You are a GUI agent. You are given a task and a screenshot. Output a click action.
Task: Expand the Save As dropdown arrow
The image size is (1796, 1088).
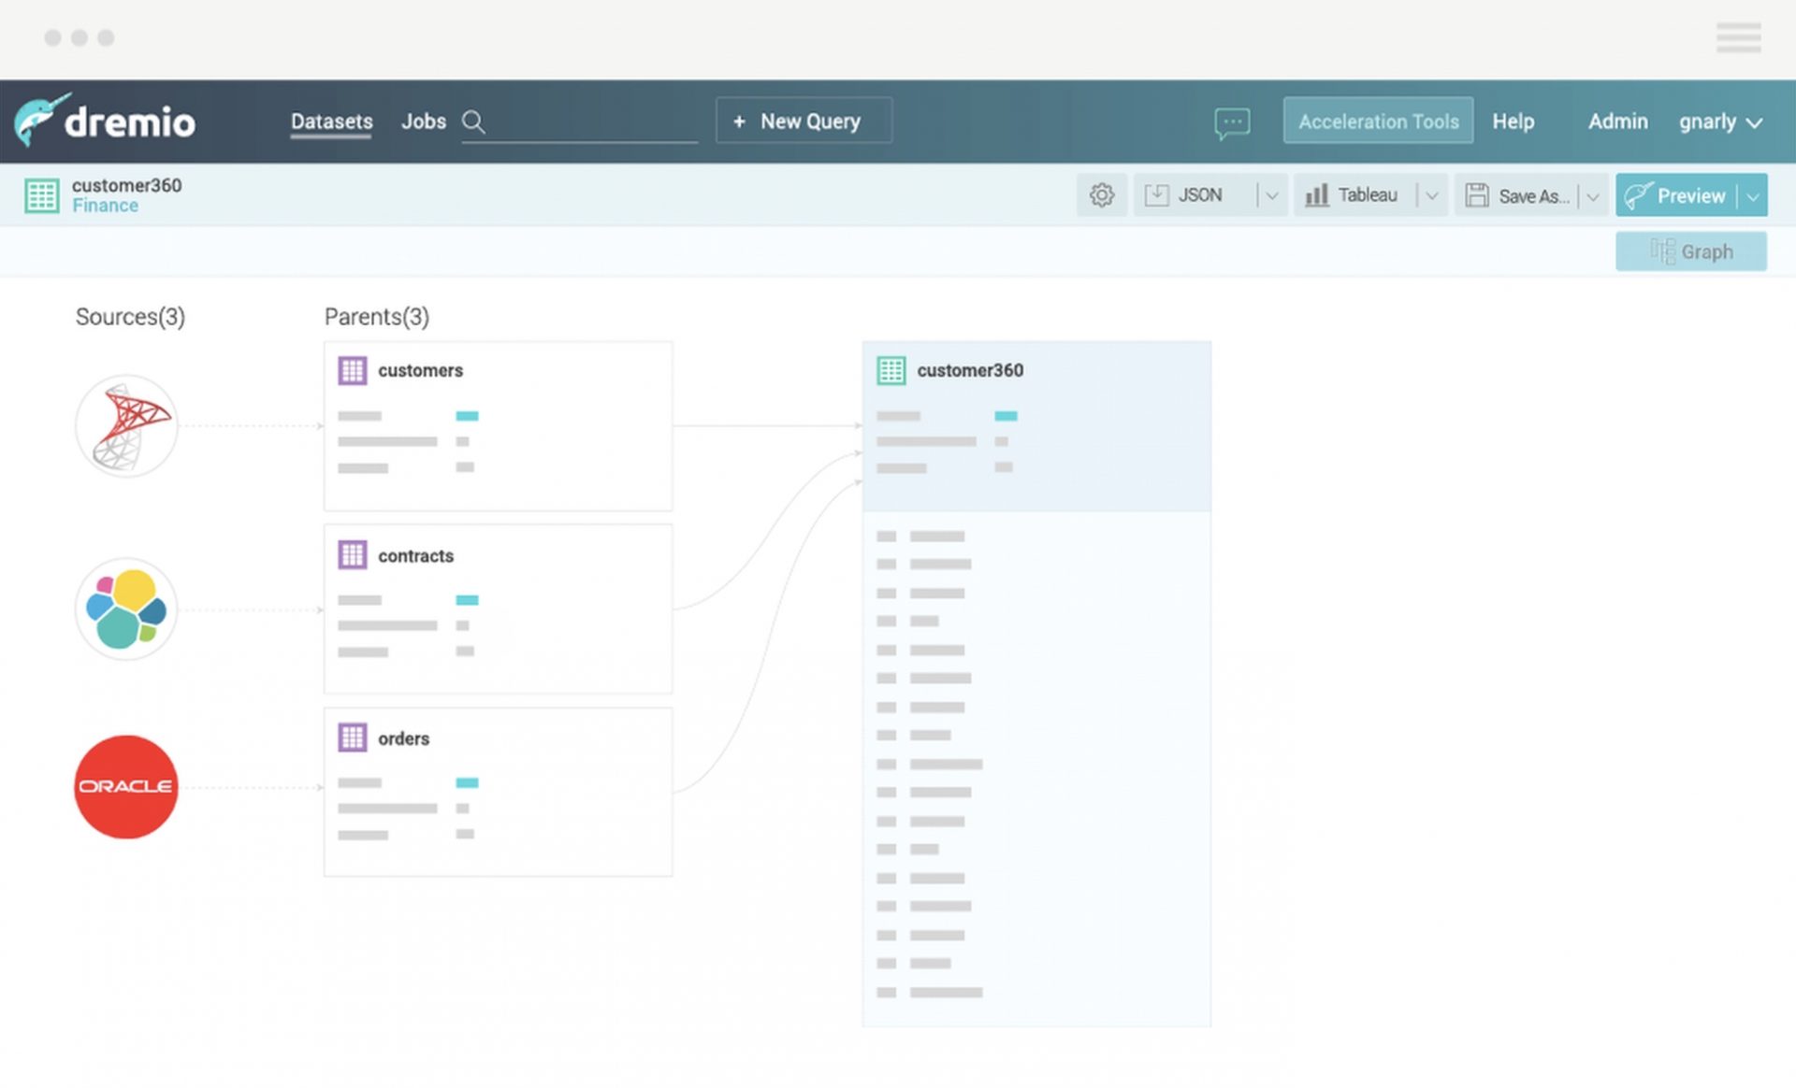coord(1592,196)
